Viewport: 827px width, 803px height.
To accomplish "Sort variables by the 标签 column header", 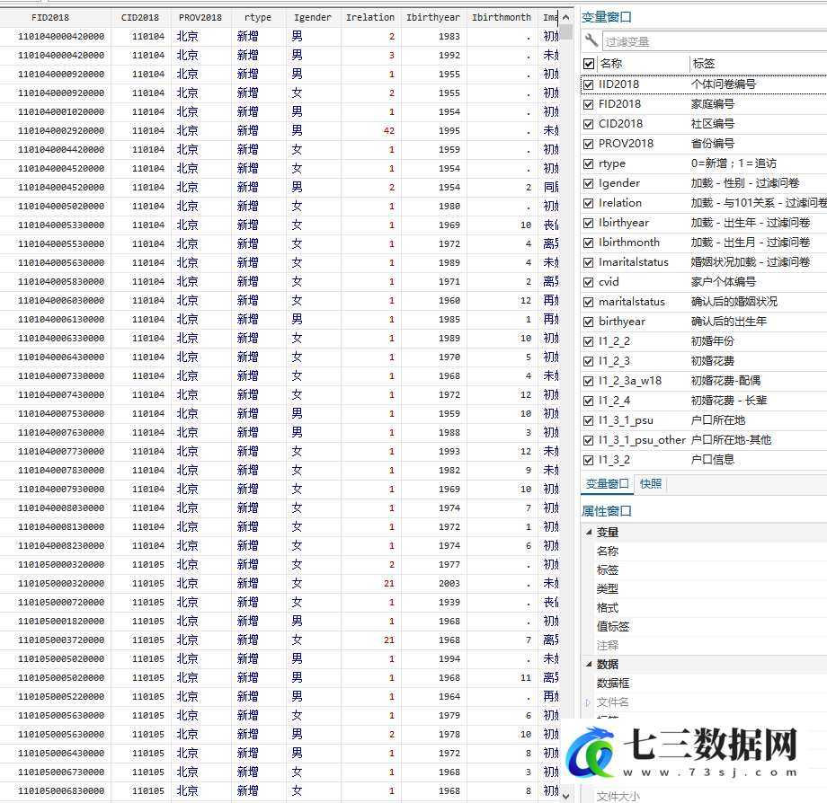I will (704, 64).
